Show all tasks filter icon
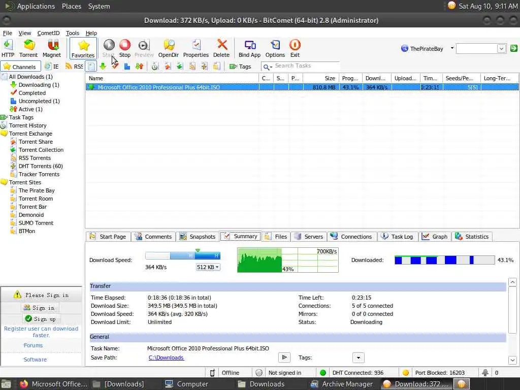Image resolution: width=520 pixels, height=390 pixels. pyautogui.click(x=91, y=67)
